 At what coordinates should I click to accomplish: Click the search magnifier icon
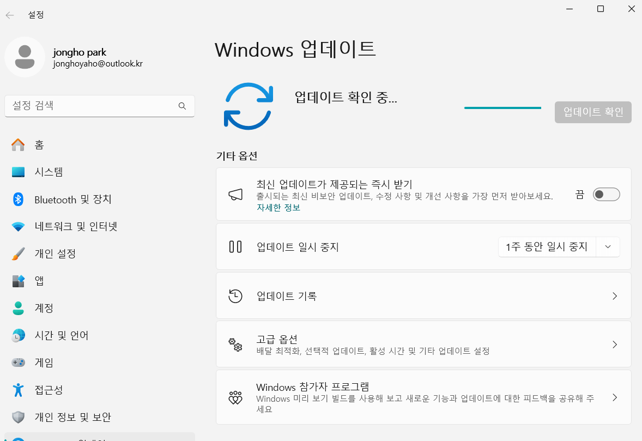coord(182,106)
